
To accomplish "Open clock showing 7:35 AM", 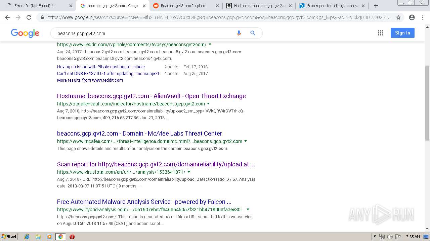I will point(413,237).
